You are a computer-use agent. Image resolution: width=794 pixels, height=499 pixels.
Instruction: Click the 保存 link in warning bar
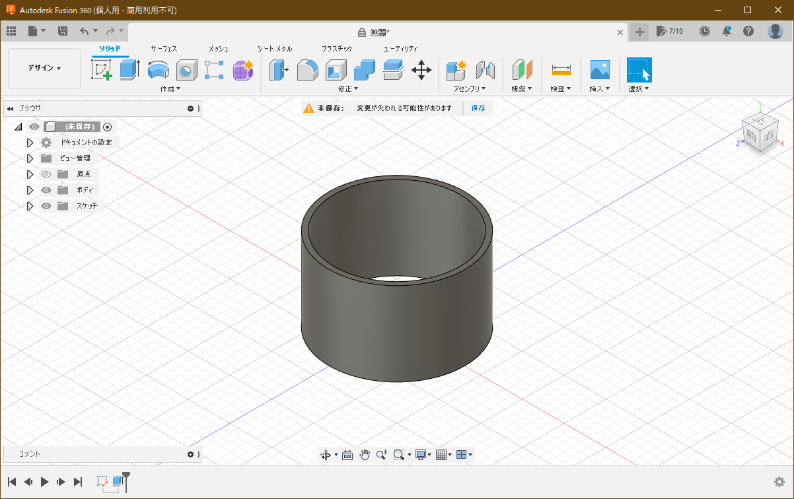pyautogui.click(x=478, y=108)
